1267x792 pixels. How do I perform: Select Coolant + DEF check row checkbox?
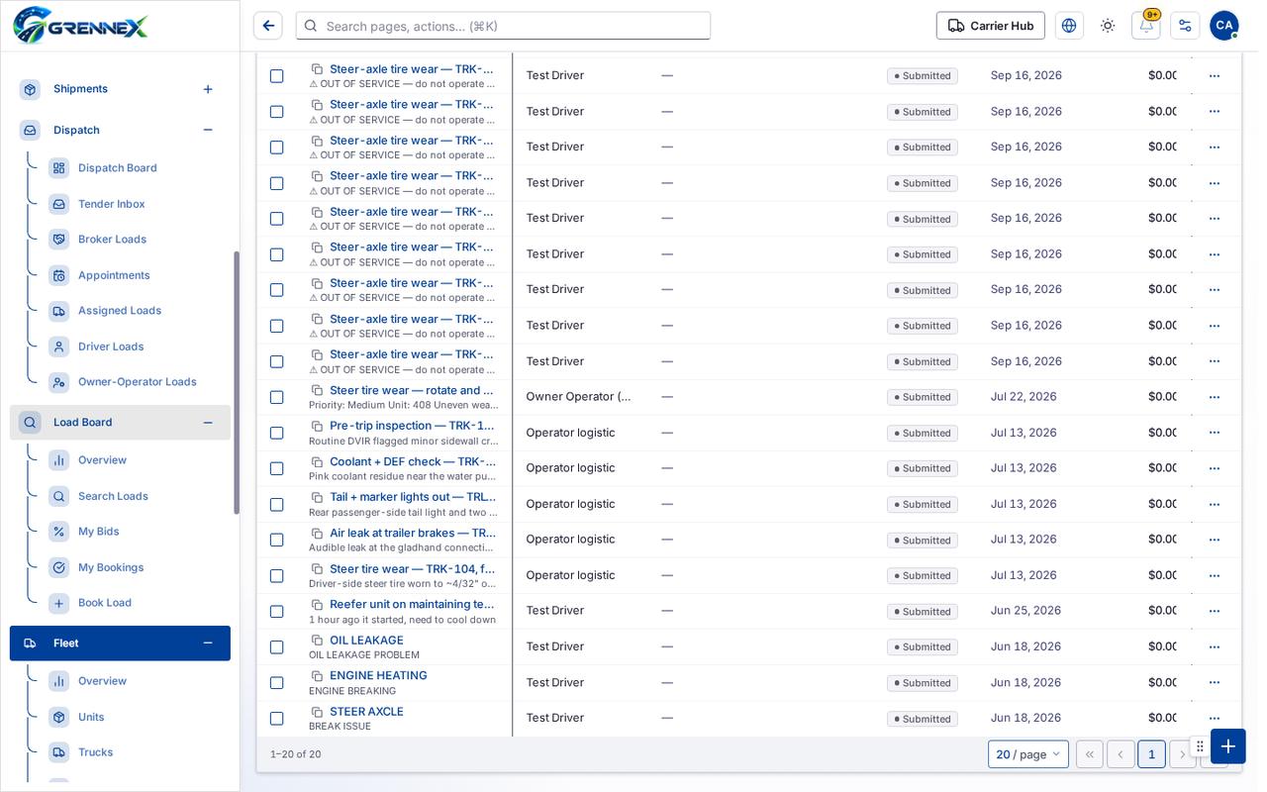(x=277, y=468)
